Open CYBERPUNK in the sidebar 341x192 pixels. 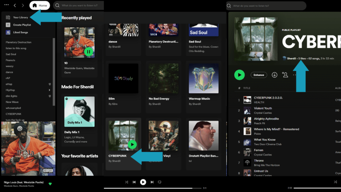click(13, 114)
